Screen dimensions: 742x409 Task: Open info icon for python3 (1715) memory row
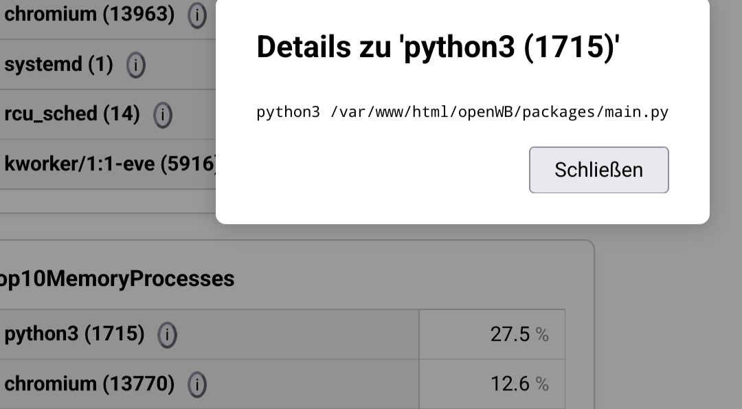click(167, 335)
